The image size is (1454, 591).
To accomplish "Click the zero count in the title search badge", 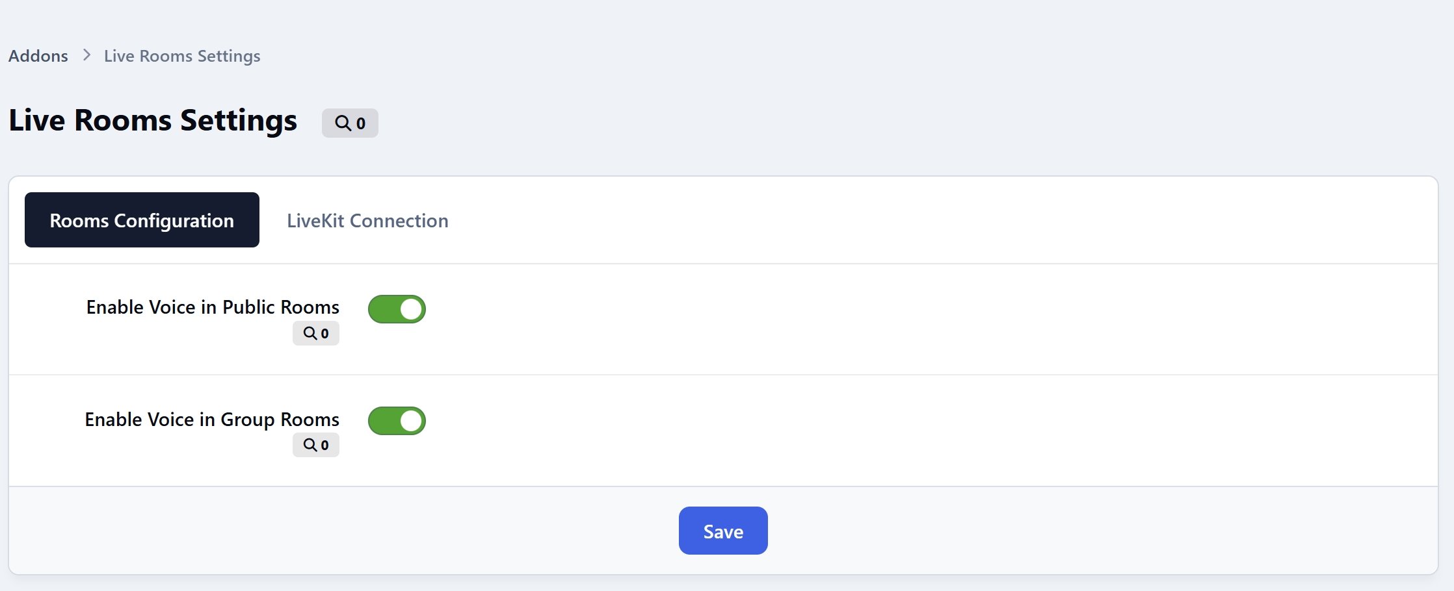I will coord(361,123).
